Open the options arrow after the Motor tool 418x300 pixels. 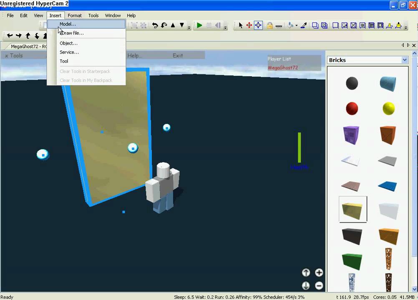[406, 27]
